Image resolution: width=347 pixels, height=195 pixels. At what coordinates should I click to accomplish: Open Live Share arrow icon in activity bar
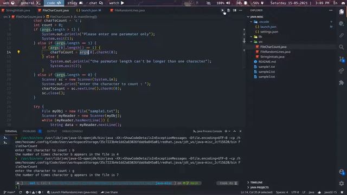(342, 70)
